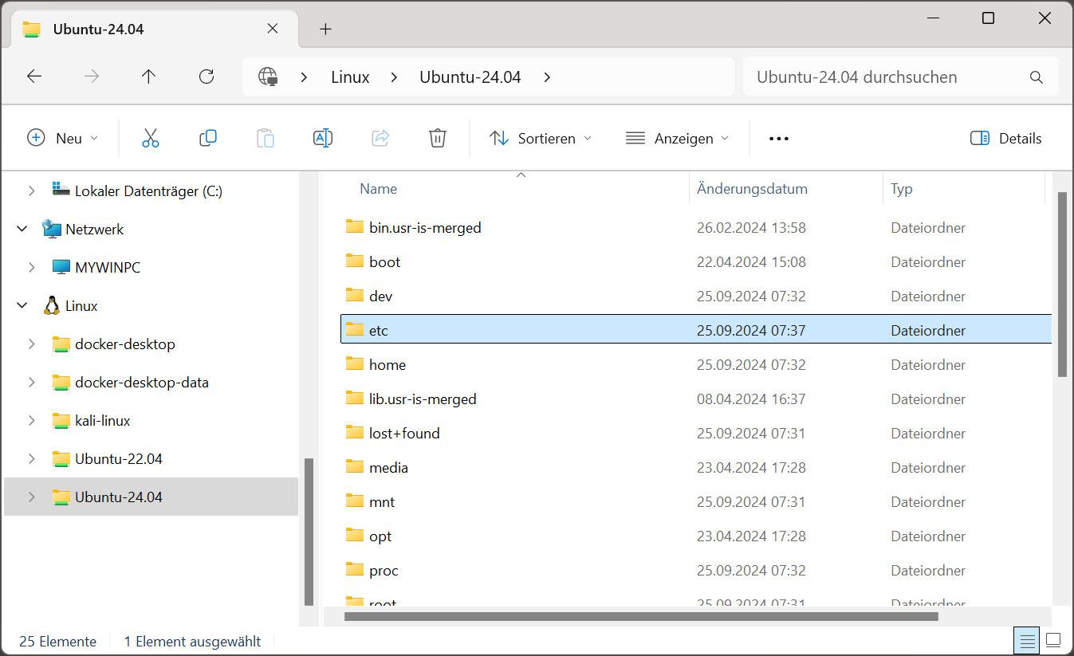Screen dimensions: 1074x656
Task: Open the Sortieren dropdown
Action: (x=541, y=138)
